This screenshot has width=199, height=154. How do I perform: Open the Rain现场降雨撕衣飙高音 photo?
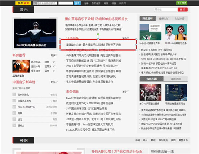tap(35, 33)
